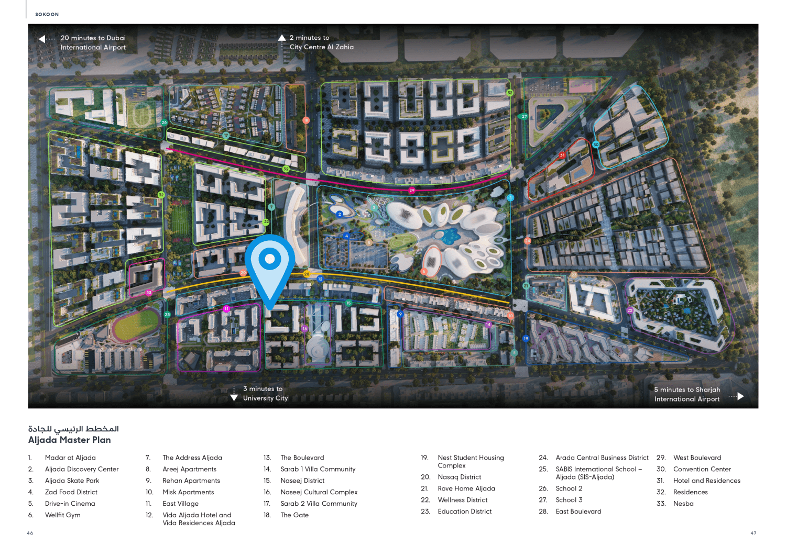Image resolution: width=786 pixels, height=545 pixels.
Task: Click marker 11 for East Village
Action: [226, 308]
